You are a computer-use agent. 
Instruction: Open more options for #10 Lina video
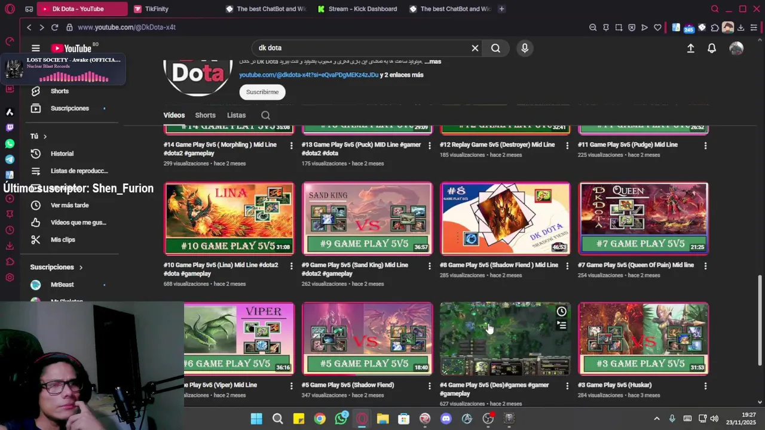pos(291,266)
